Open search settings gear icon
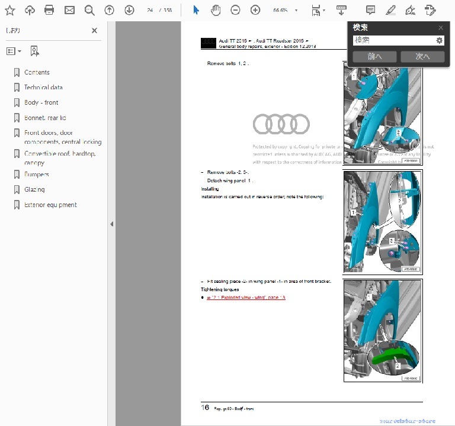Image resolution: width=455 pixels, height=426 pixels. (440, 40)
